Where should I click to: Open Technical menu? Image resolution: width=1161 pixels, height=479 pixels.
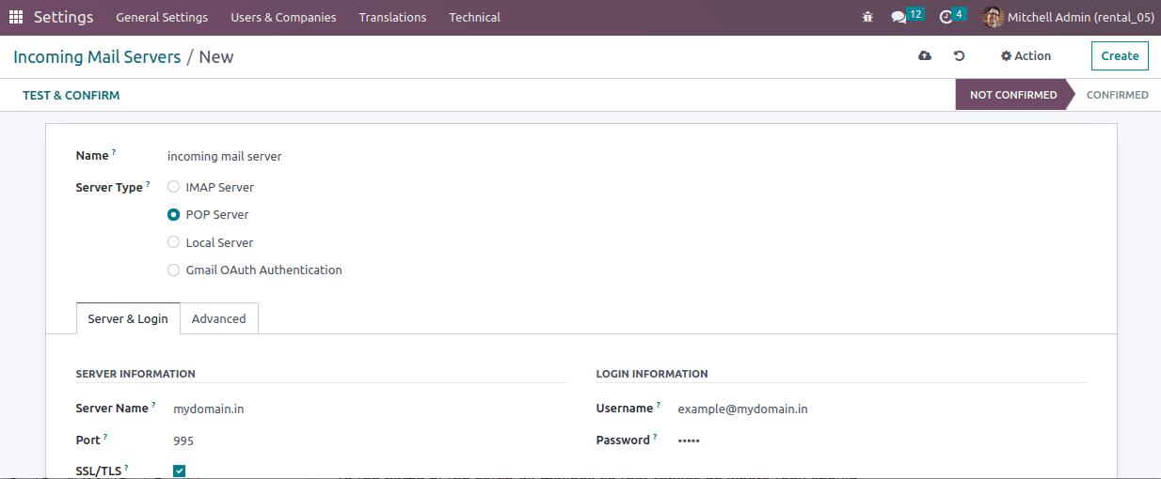[474, 17]
